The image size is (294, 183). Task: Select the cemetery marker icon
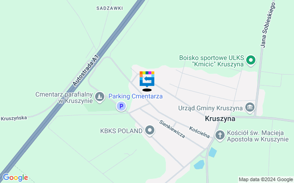99,97
